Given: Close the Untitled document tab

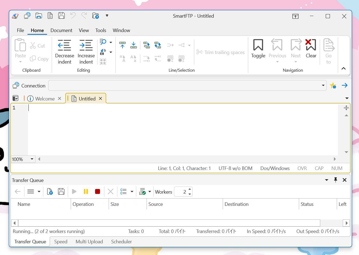Looking at the screenshot, I should [101, 98].
